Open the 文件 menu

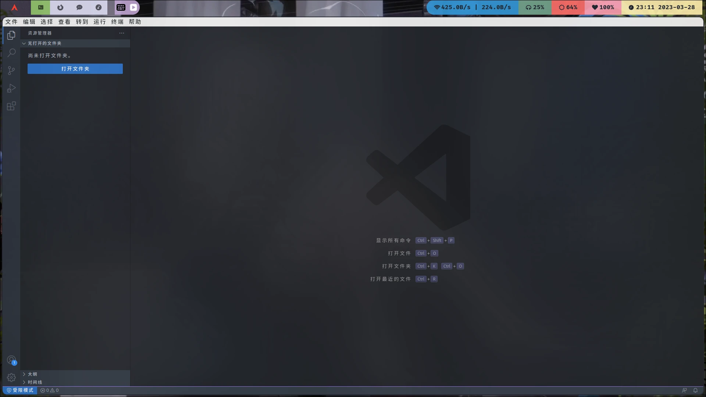[11, 22]
